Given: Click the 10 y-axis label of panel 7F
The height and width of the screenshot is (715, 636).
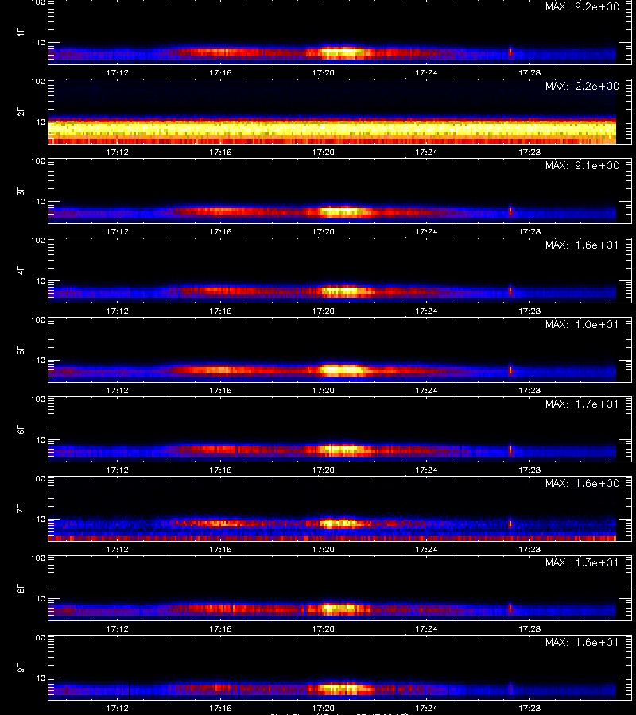Looking at the screenshot, I should tap(41, 519).
